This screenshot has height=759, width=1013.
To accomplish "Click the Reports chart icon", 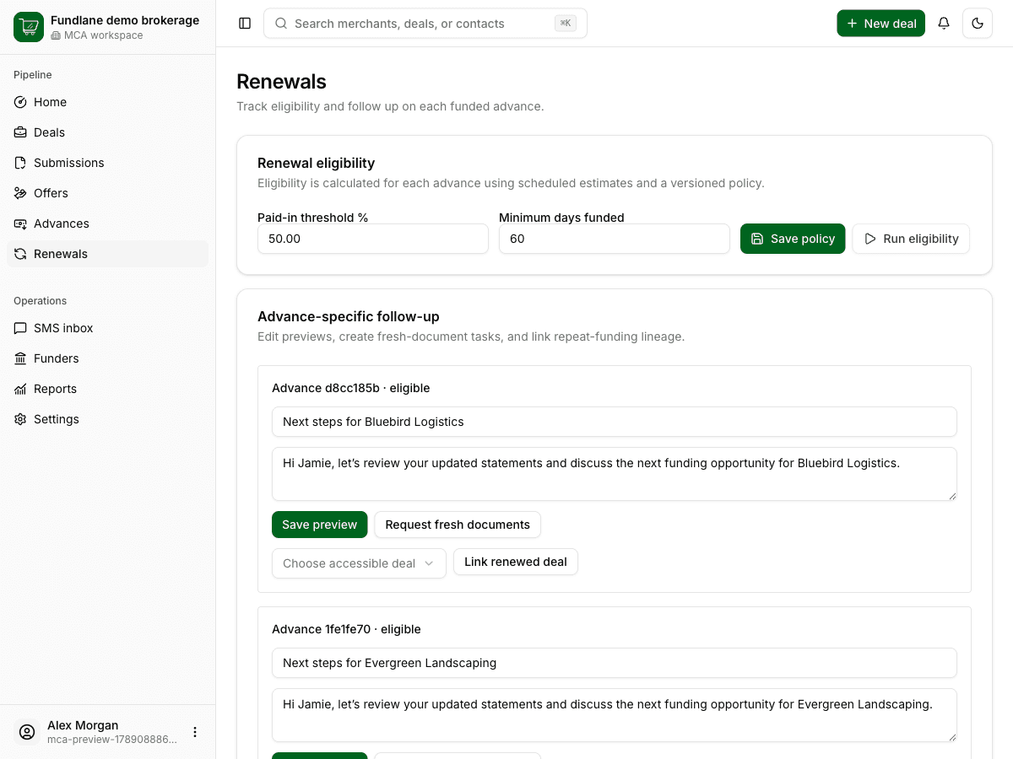I will 20,389.
